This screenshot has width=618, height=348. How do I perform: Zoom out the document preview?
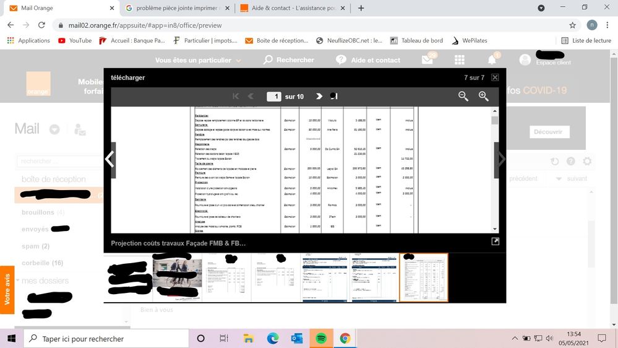pos(463,96)
